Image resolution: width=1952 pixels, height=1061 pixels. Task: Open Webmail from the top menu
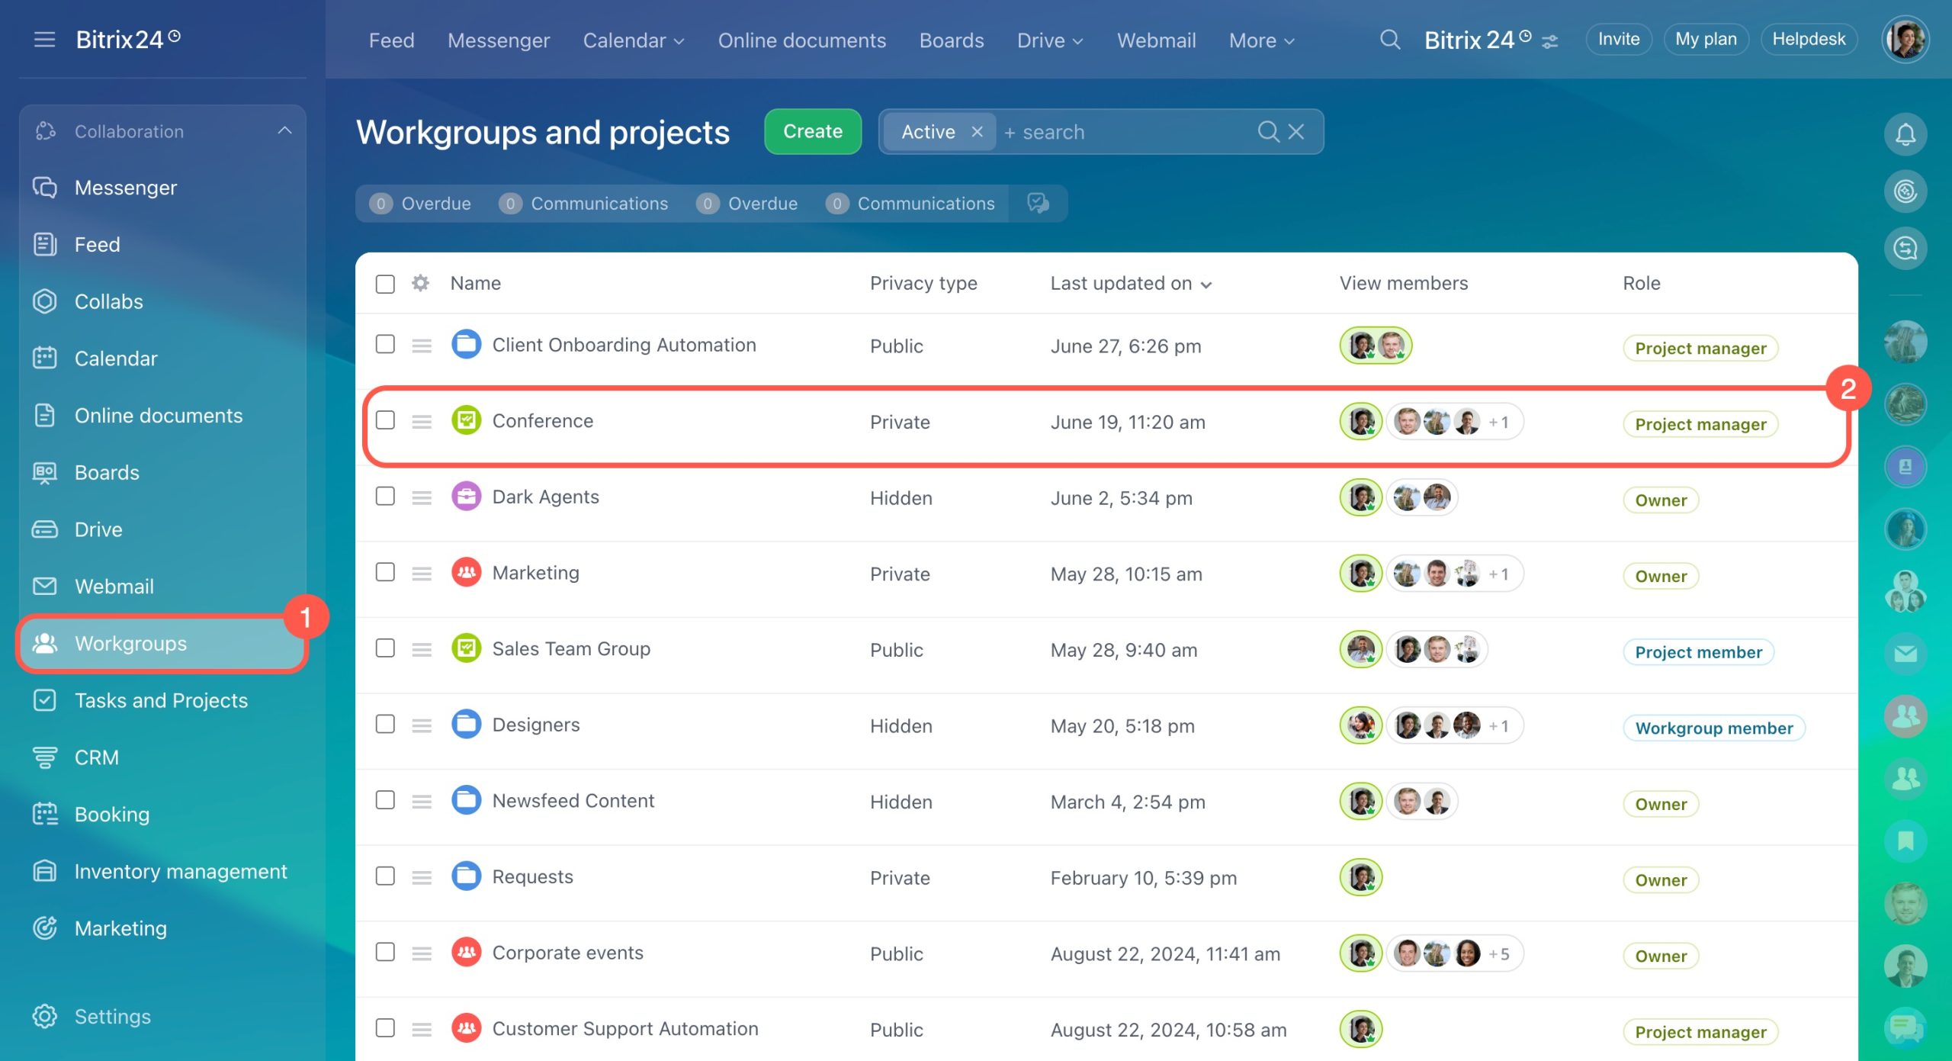point(1155,40)
